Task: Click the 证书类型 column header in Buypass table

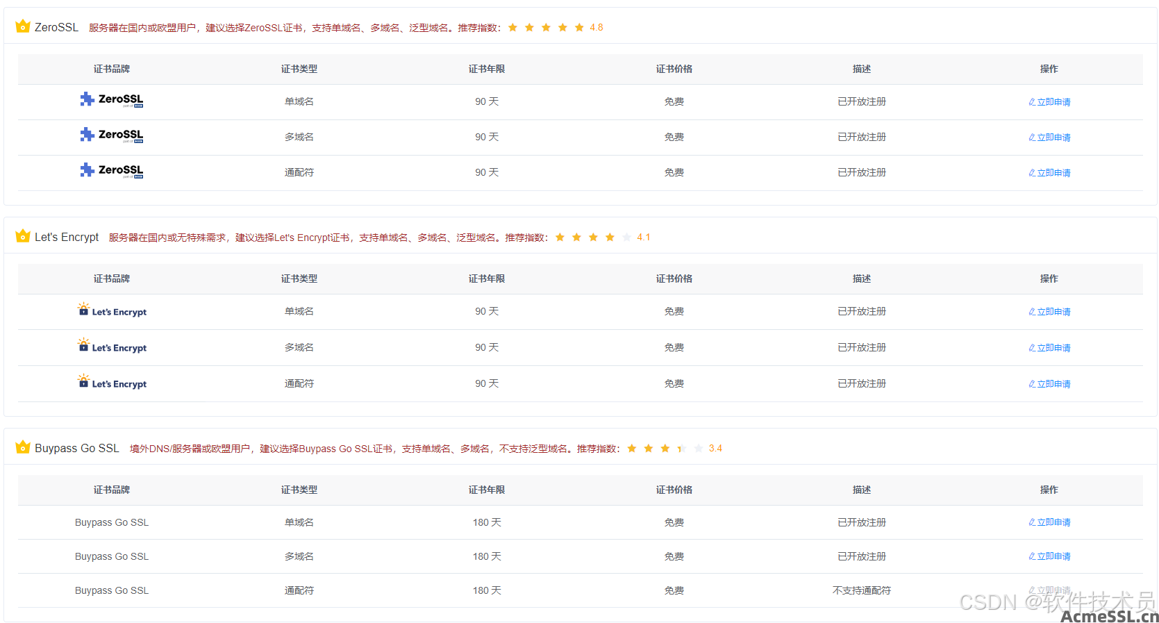Action: pos(299,490)
